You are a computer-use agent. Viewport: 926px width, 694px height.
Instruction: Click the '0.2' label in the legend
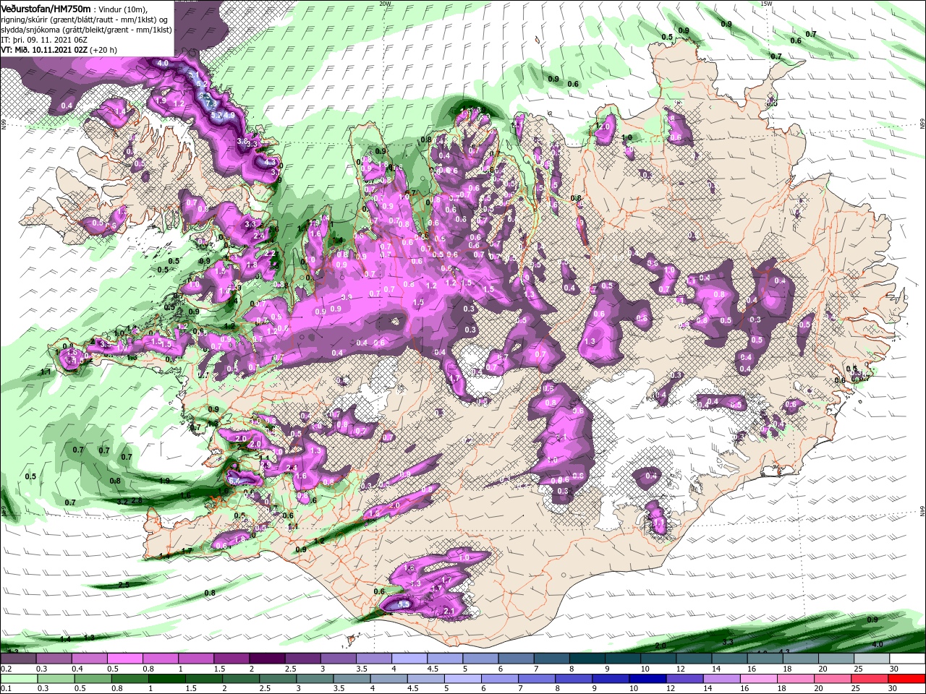click(x=5, y=669)
